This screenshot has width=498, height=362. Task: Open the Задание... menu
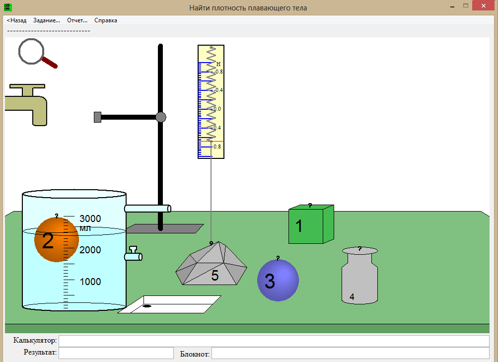(x=47, y=20)
